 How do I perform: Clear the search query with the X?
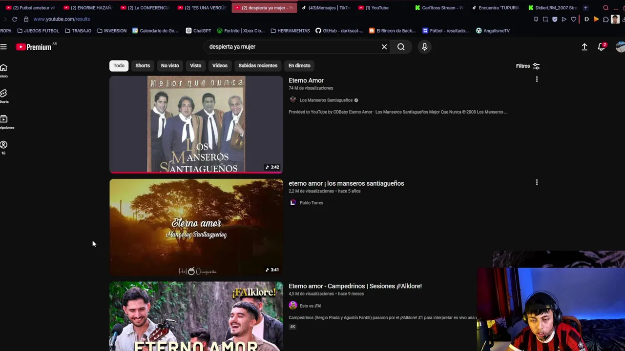click(x=384, y=47)
